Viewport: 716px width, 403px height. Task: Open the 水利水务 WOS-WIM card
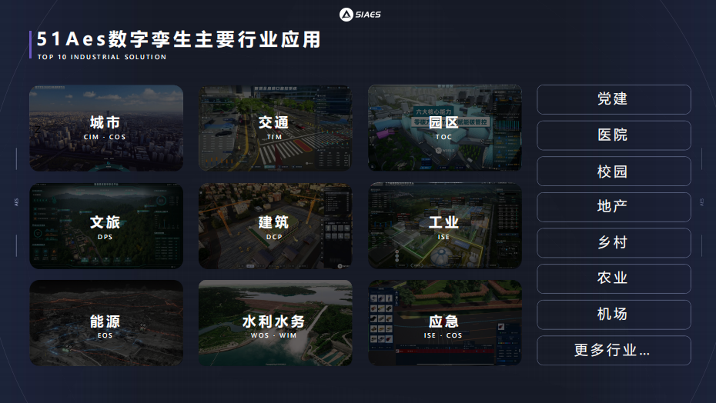[276, 323]
